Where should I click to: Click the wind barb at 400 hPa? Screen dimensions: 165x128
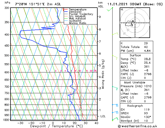click(x=115, y=34)
